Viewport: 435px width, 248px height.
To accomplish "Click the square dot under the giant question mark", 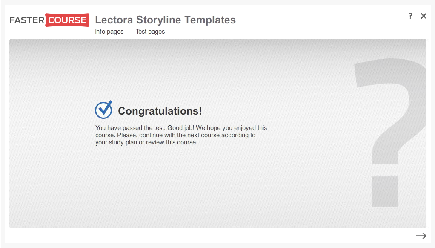I will [x=385, y=191].
